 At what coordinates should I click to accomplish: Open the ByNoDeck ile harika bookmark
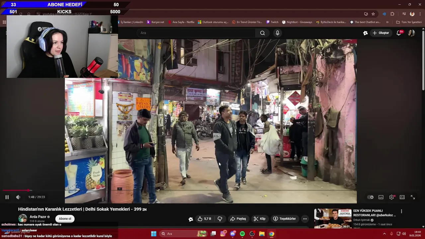tap(331, 22)
